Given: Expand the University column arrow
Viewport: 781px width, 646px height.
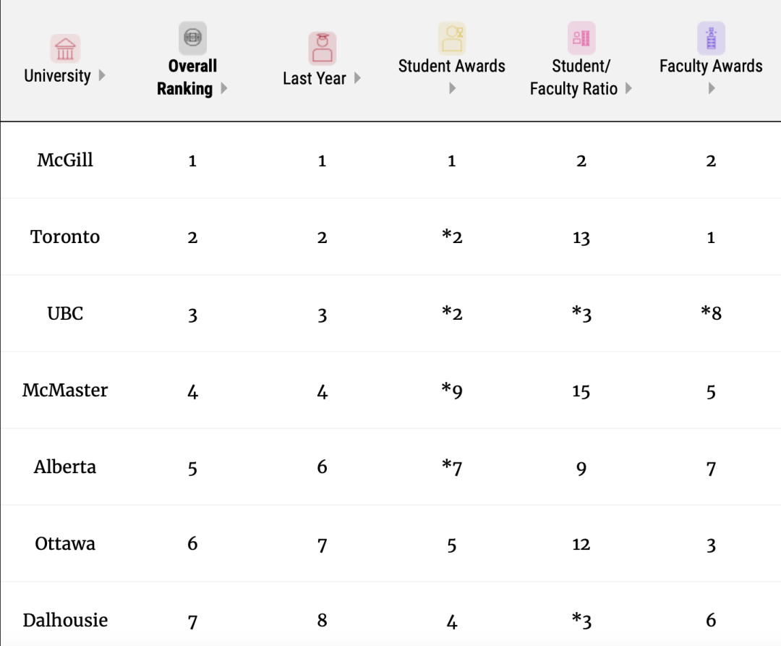Looking at the screenshot, I should click(102, 75).
